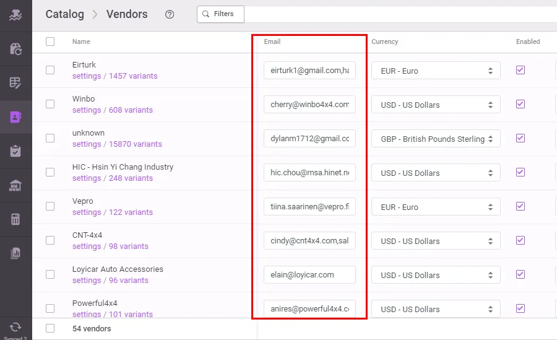Screen dimensions: 557x340
Task: Open the table edit sidebar icon
Action: click(x=15, y=83)
